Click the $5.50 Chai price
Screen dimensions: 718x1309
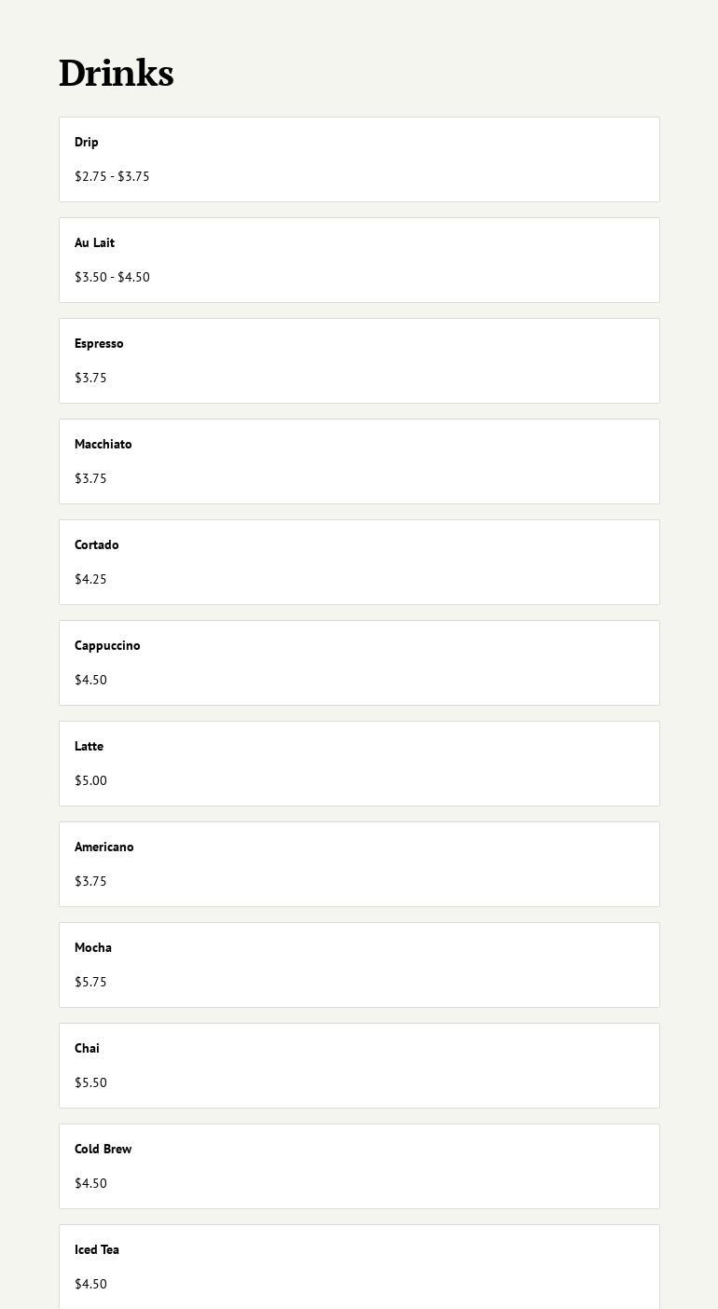click(90, 1082)
